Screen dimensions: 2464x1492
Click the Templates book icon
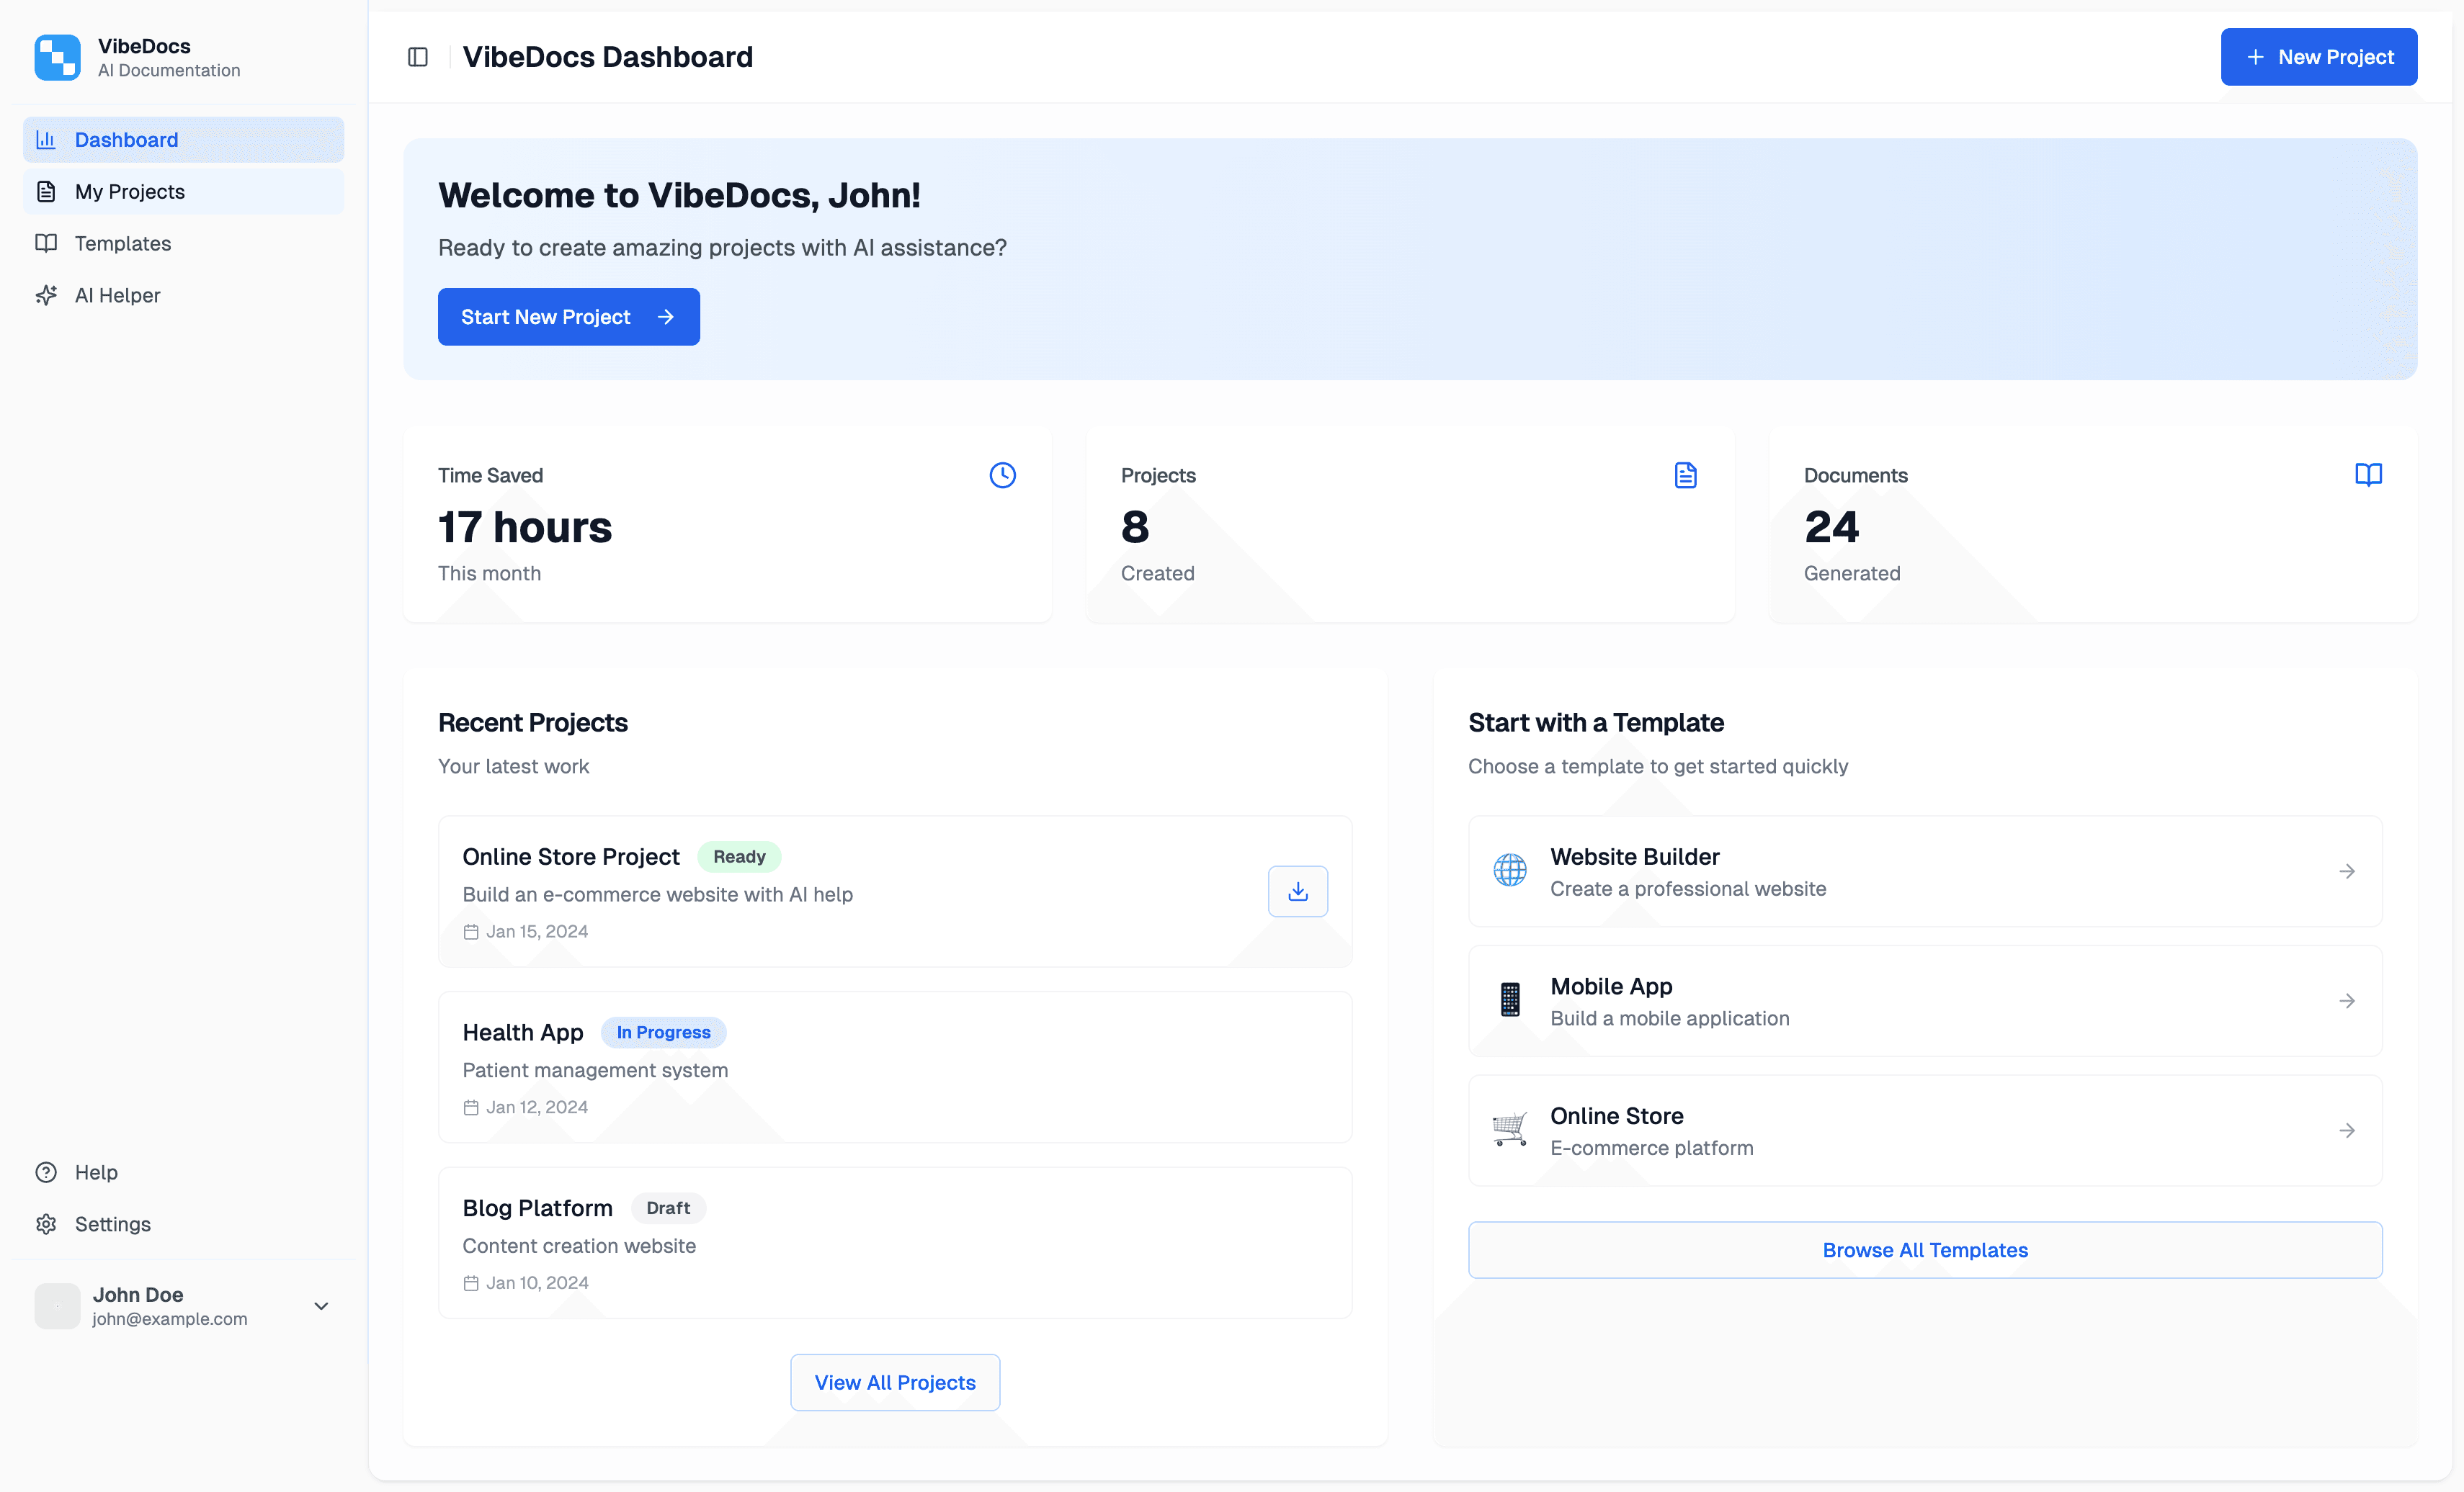[x=46, y=243]
